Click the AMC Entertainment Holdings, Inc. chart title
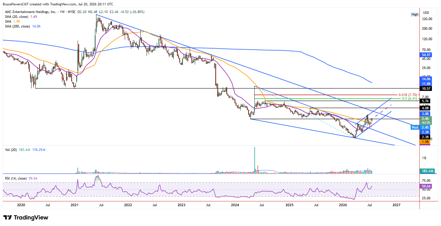The height and width of the screenshot is (226, 441). click(31, 12)
